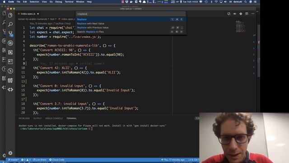Click the diamond git icon in editor toolbar
This screenshot has height=163, width=289.
(x=241, y=14)
